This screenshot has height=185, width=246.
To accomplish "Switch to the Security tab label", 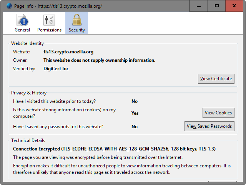I will 77,30.
